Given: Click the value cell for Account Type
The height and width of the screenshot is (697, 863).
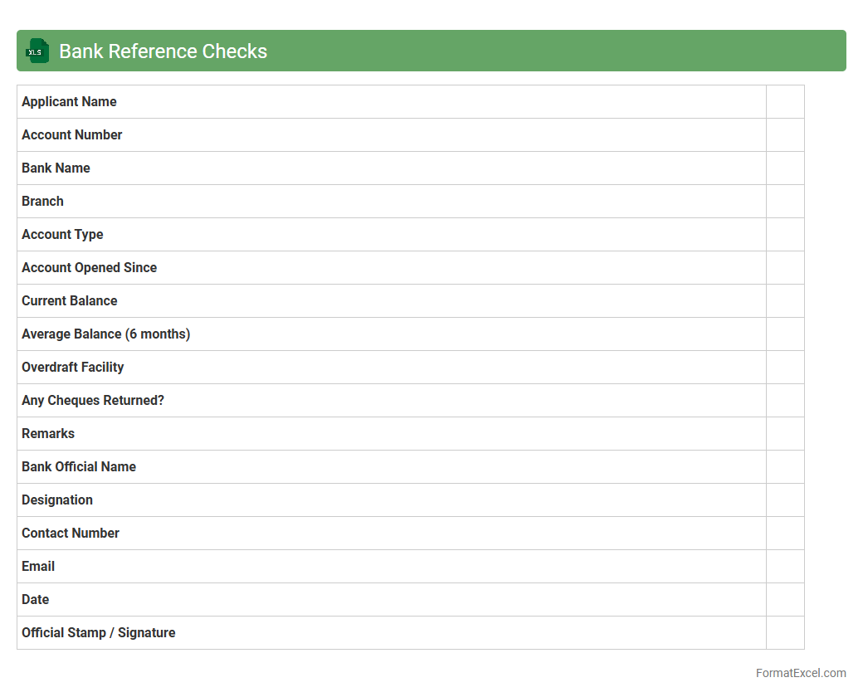Looking at the screenshot, I should click(x=785, y=234).
